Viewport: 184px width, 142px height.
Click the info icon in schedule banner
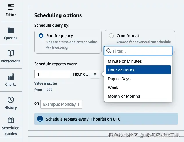click(x=40, y=119)
